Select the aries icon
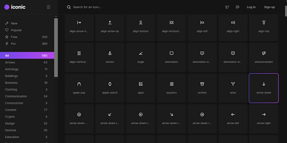The width and height of the screenshot is (287, 143). 233,88
